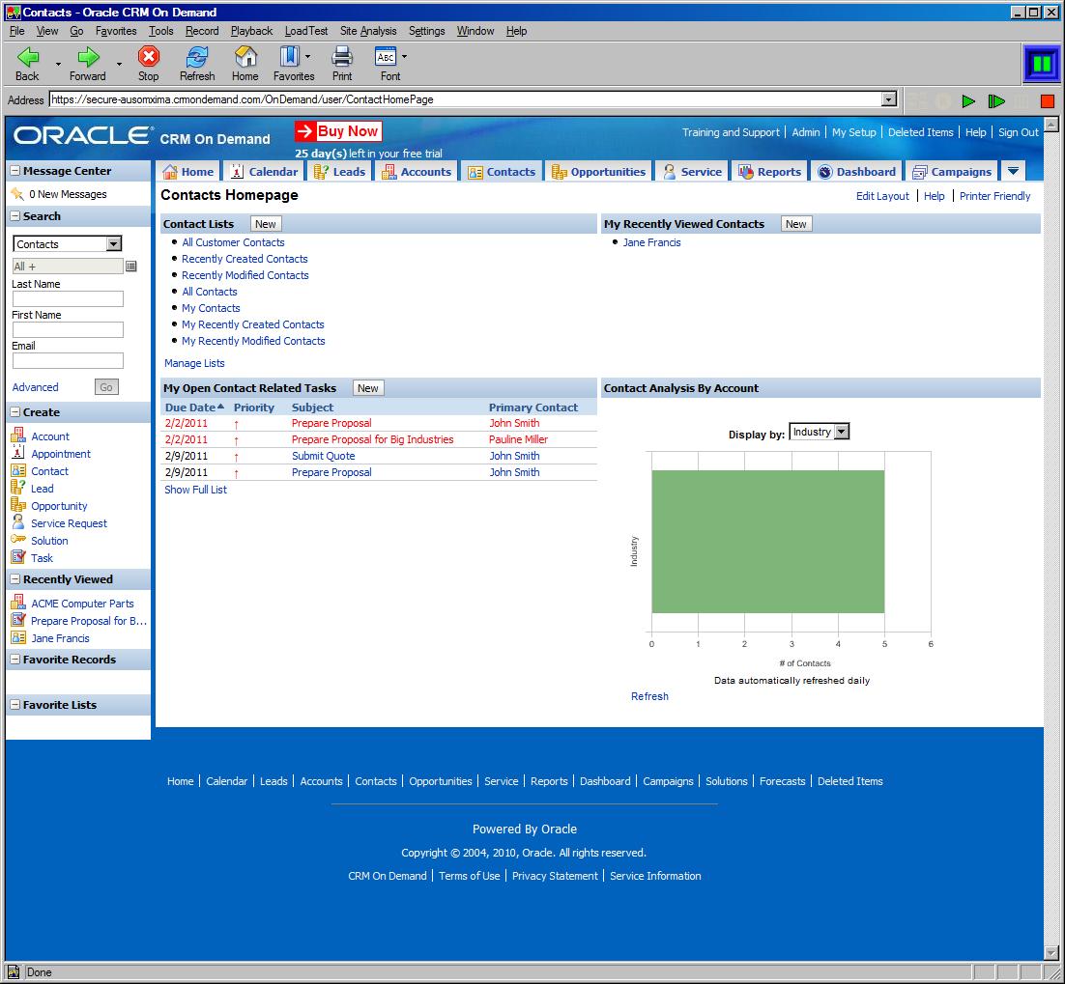Click the Account create icon in sidebar
1065x984 pixels.
click(18, 436)
